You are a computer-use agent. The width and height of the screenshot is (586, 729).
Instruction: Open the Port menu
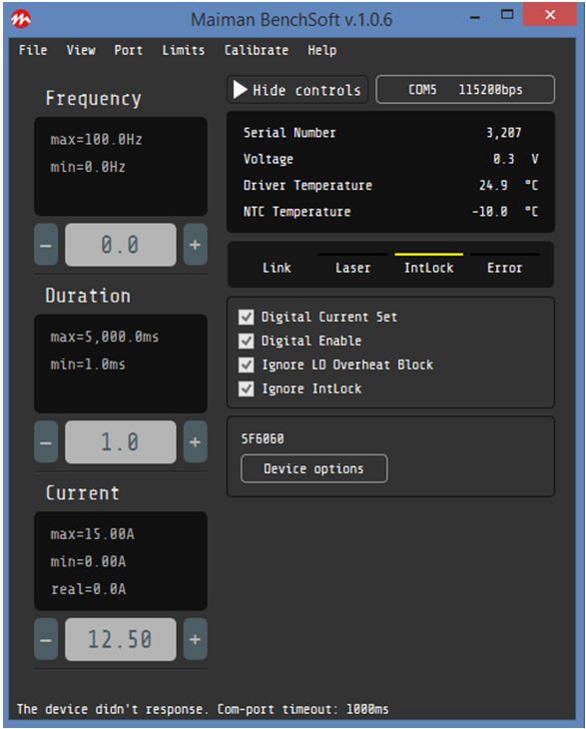(128, 50)
